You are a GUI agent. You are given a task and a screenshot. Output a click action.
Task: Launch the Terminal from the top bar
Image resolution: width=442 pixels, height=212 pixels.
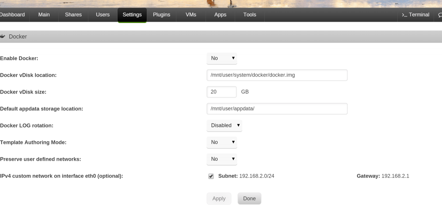tap(415, 15)
